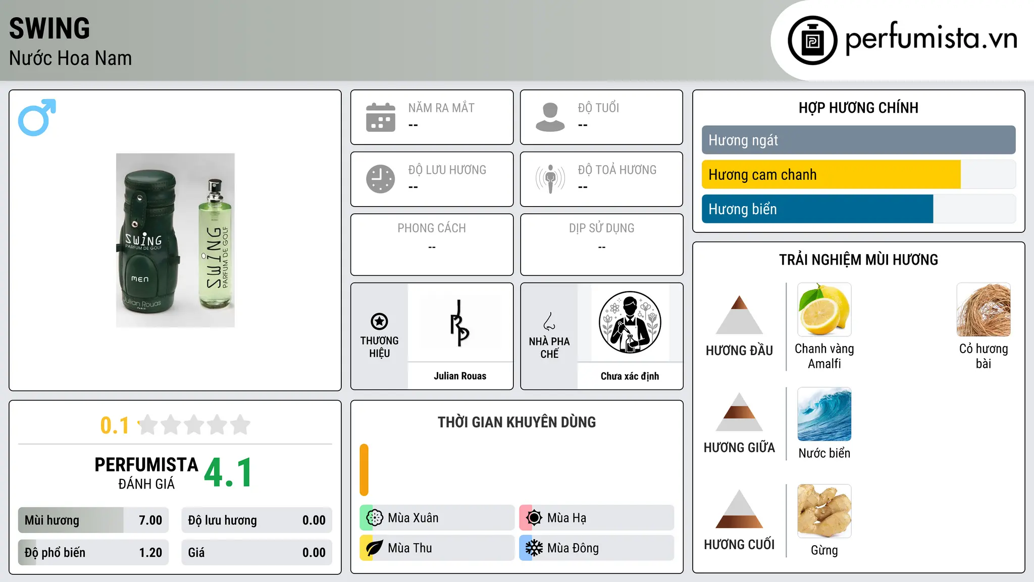Click the Hương giữa pyramid icon
The width and height of the screenshot is (1034, 582).
point(740,412)
